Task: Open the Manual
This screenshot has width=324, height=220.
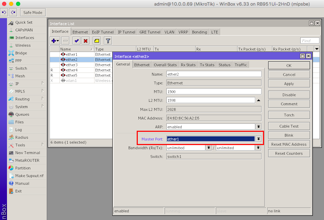Action: tap(22, 183)
